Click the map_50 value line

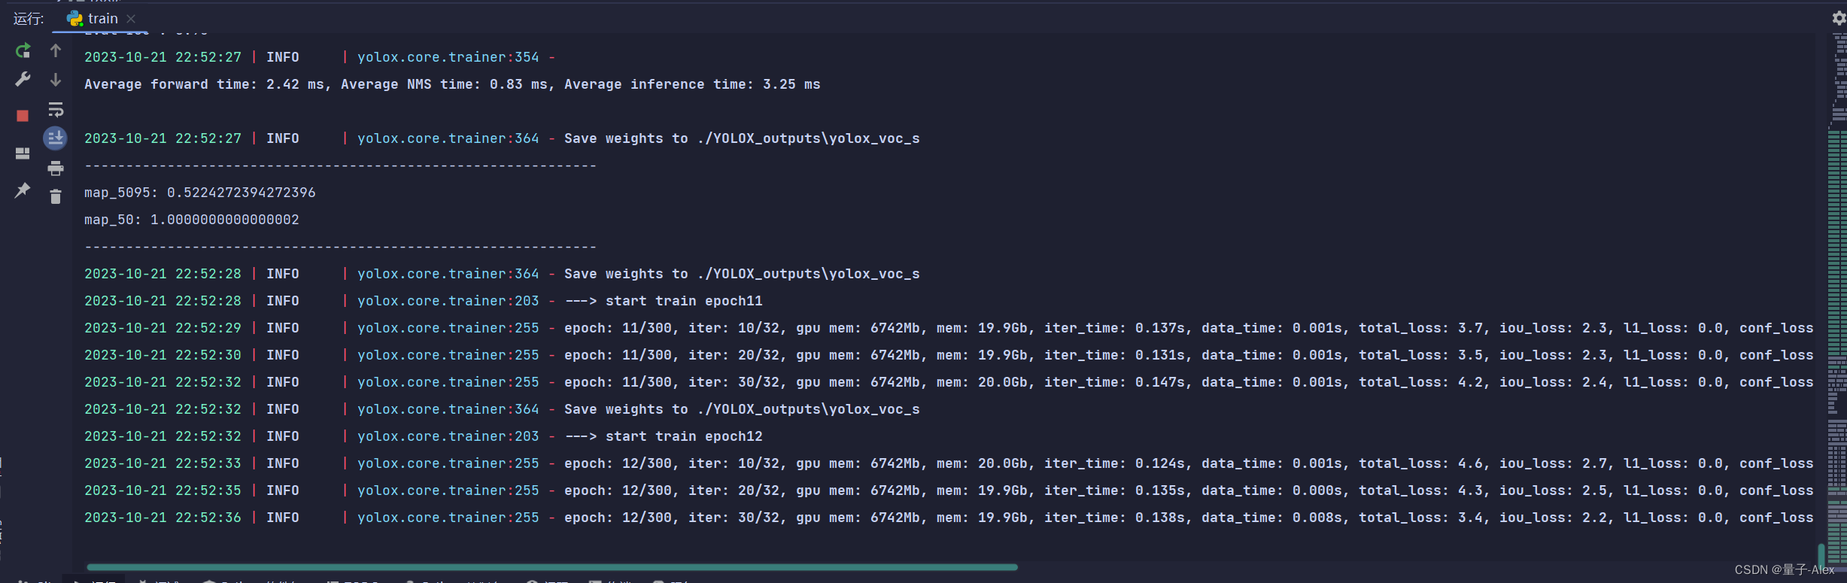tap(191, 220)
